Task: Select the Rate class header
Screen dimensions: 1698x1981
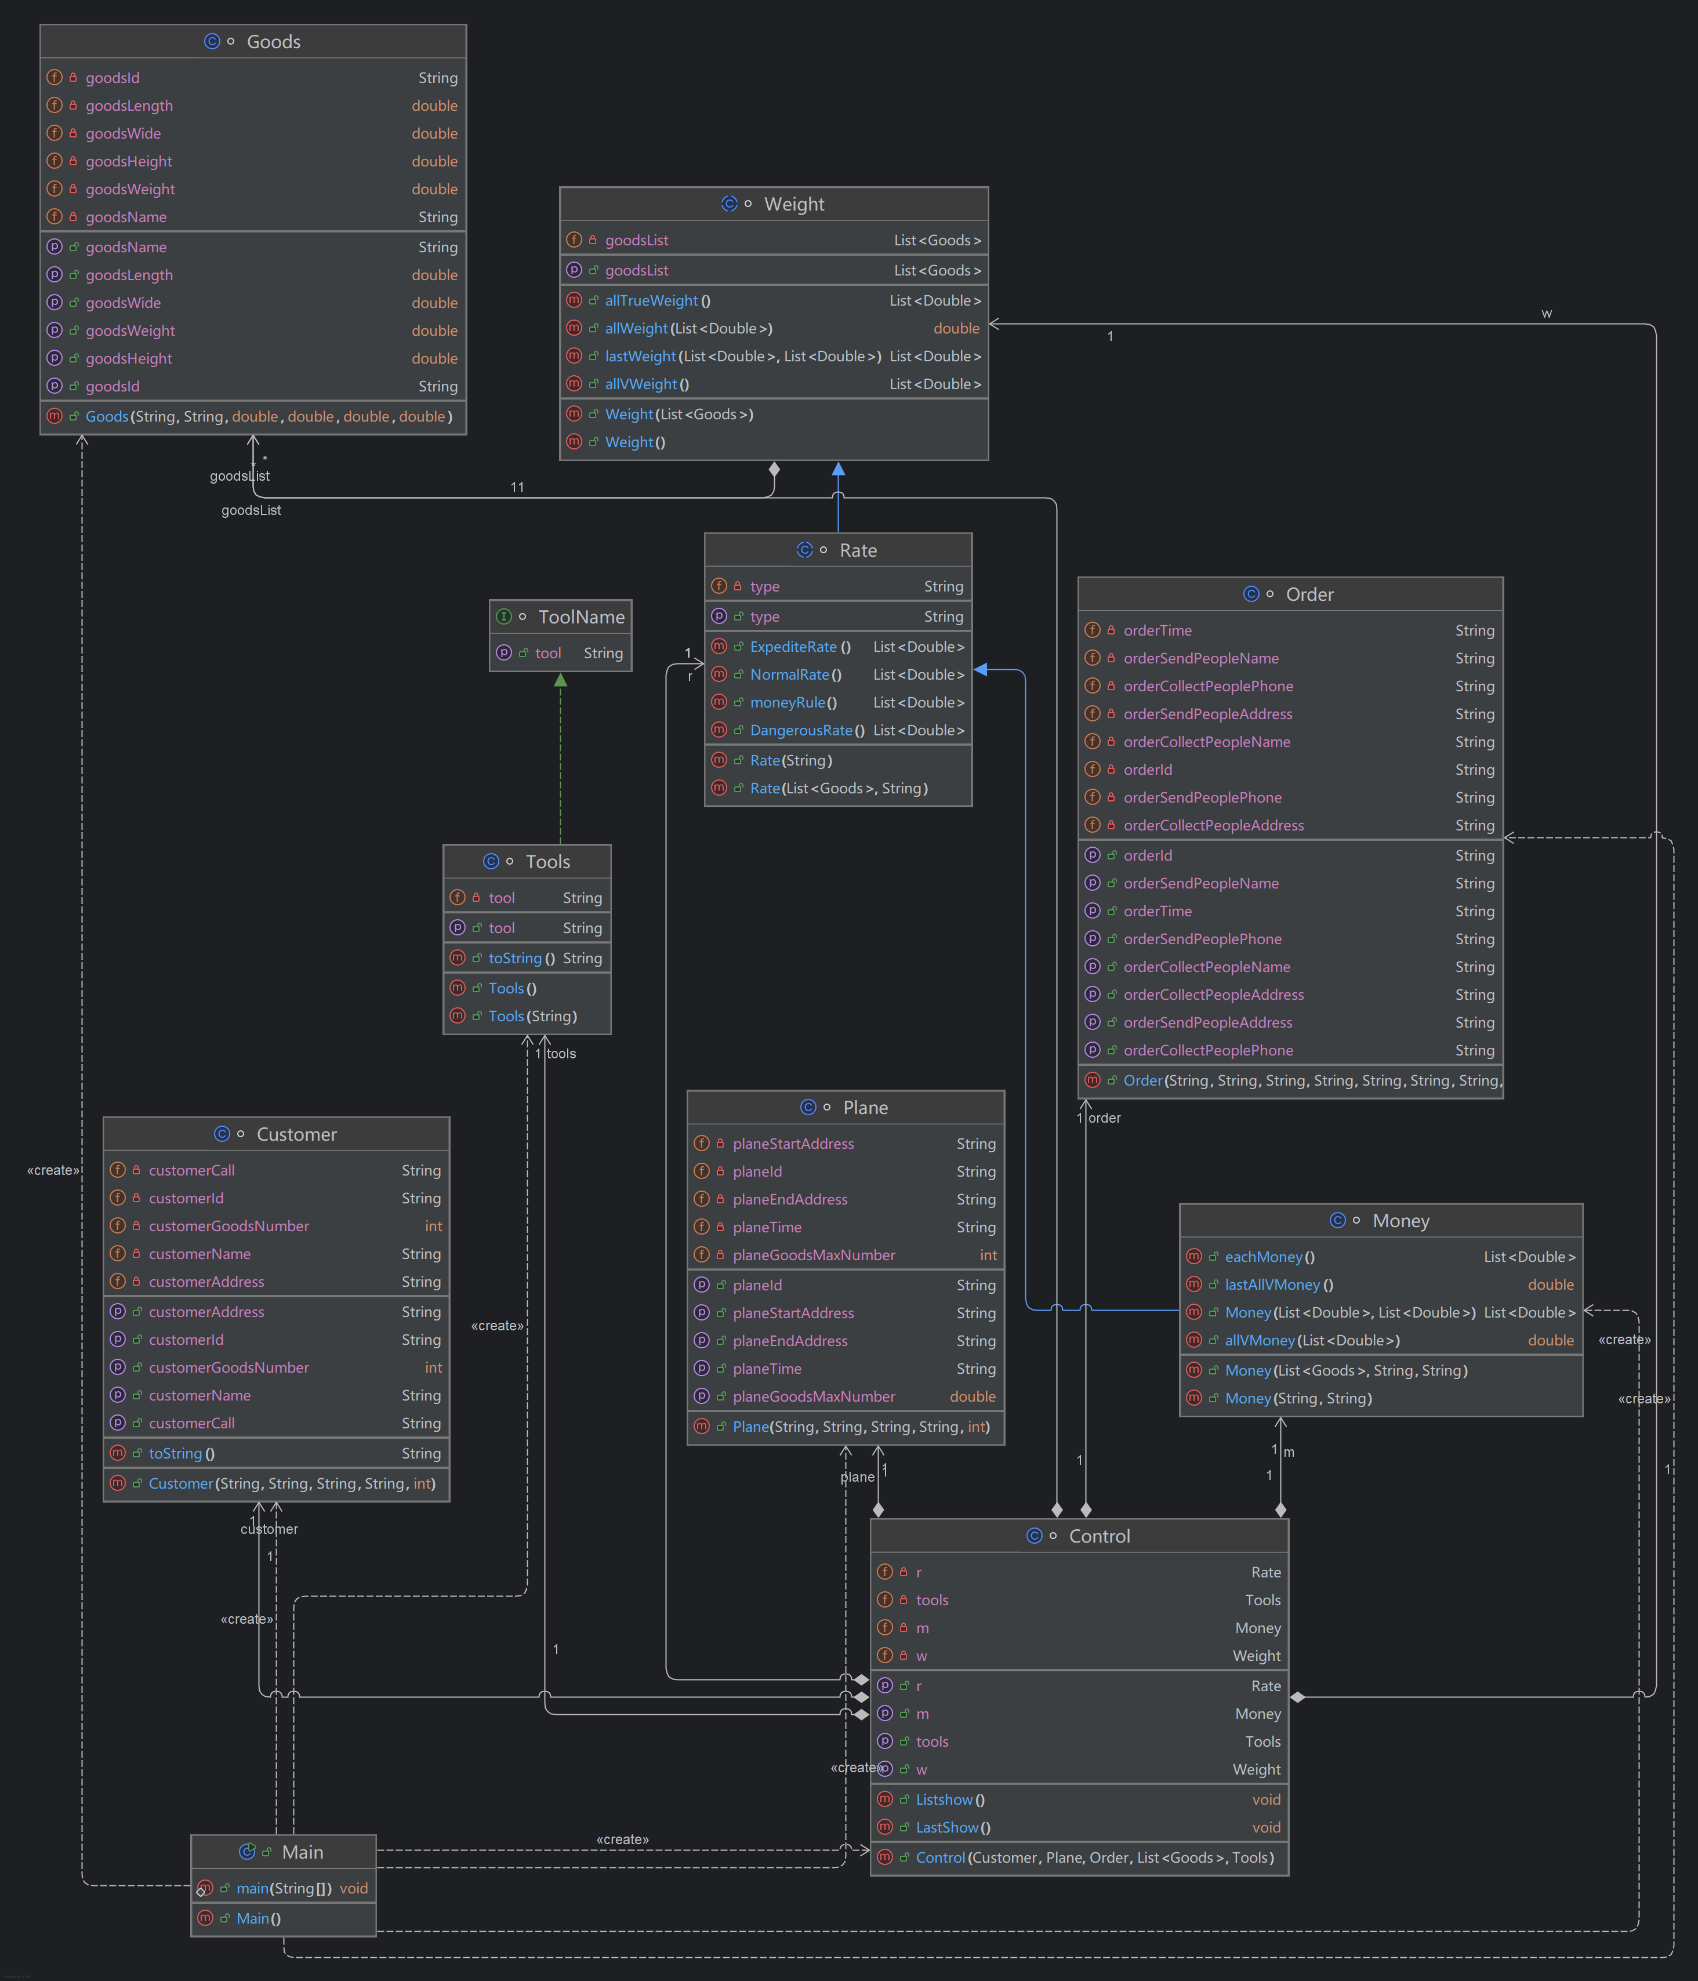Action: pos(858,550)
